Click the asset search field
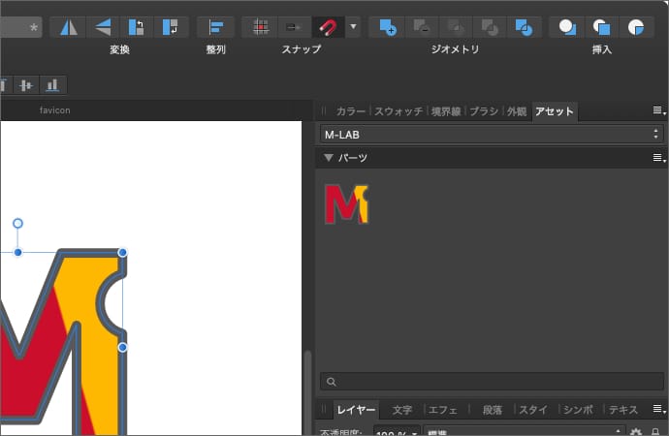 point(491,382)
